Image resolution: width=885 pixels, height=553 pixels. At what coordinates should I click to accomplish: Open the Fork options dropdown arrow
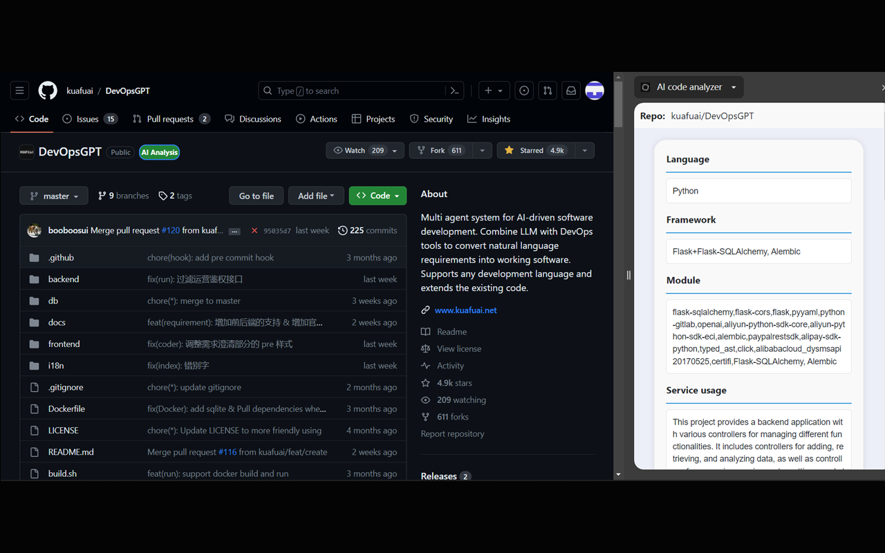coord(482,150)
